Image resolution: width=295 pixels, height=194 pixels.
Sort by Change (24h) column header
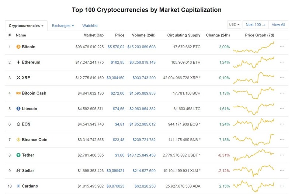coord(218,35)
